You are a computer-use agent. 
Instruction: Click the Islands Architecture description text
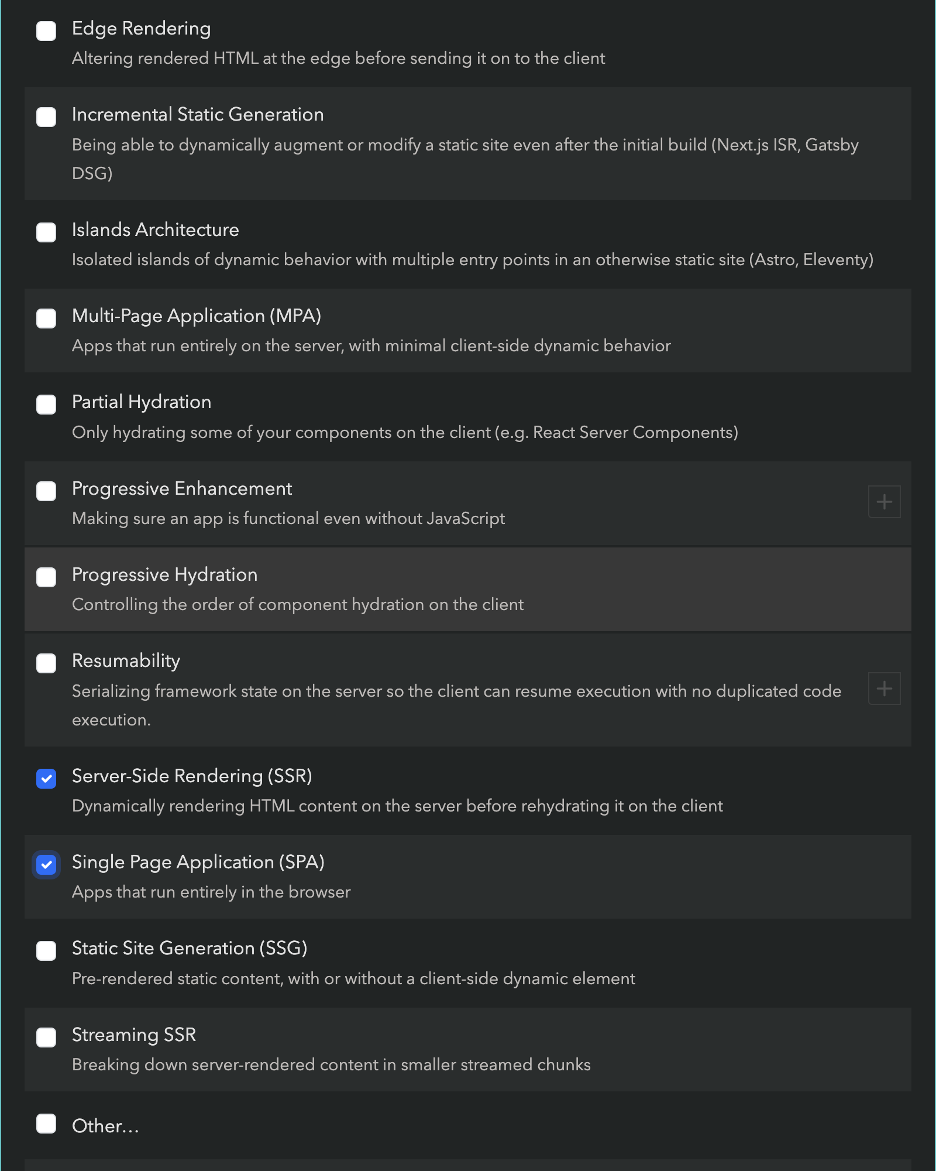[472, 259]
